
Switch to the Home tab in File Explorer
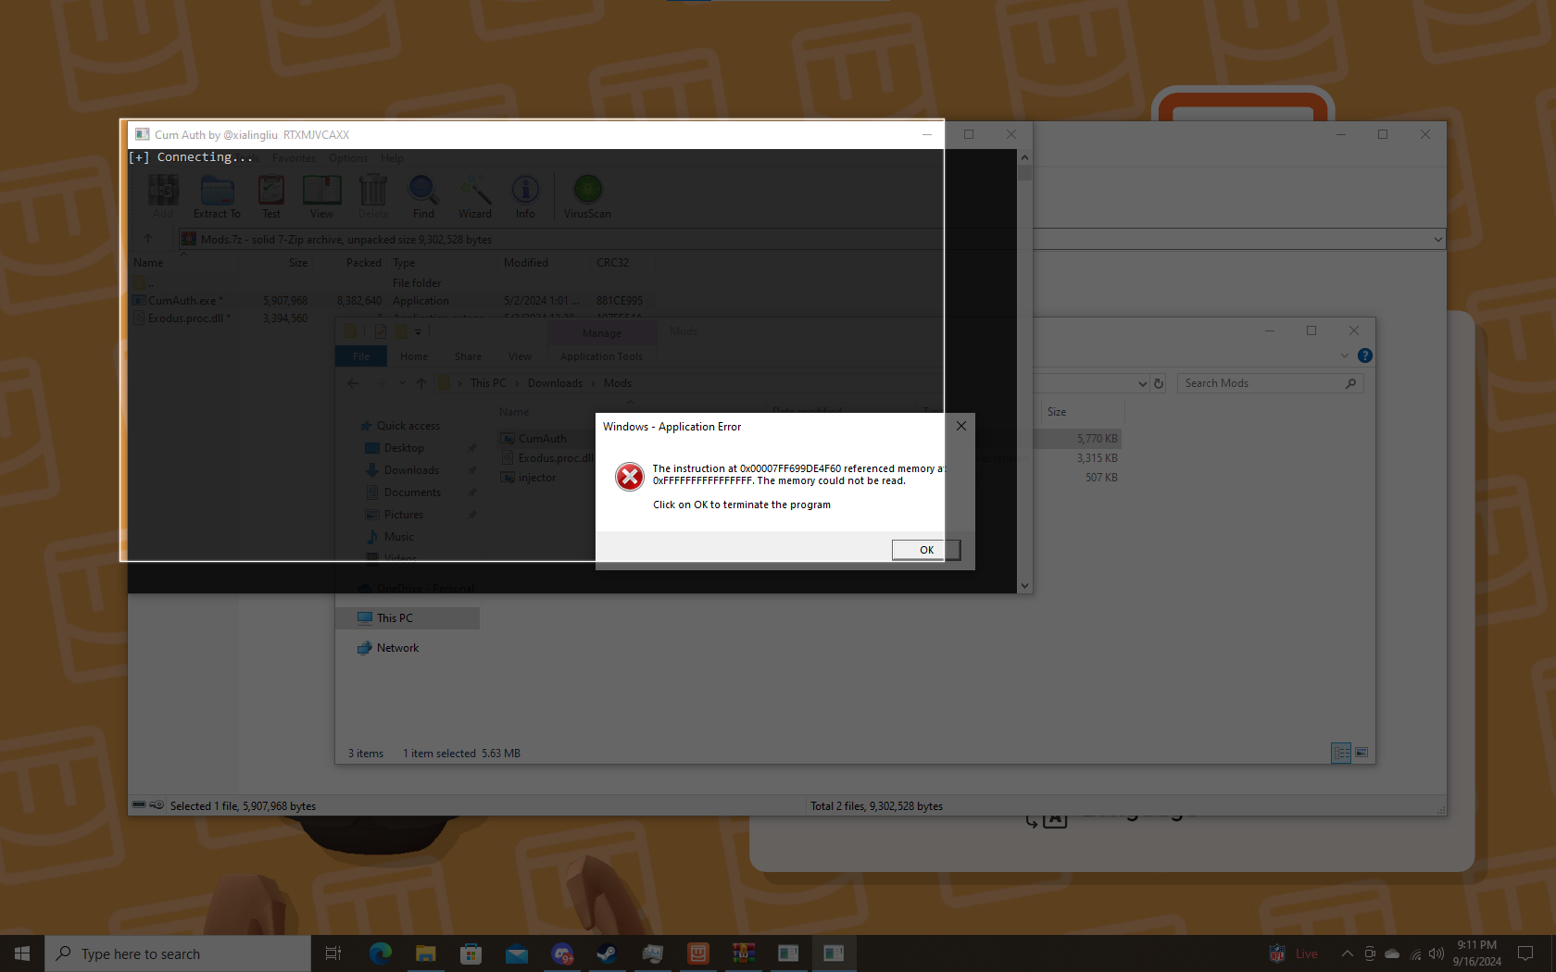pyautogui.click(x=414, y=356)
